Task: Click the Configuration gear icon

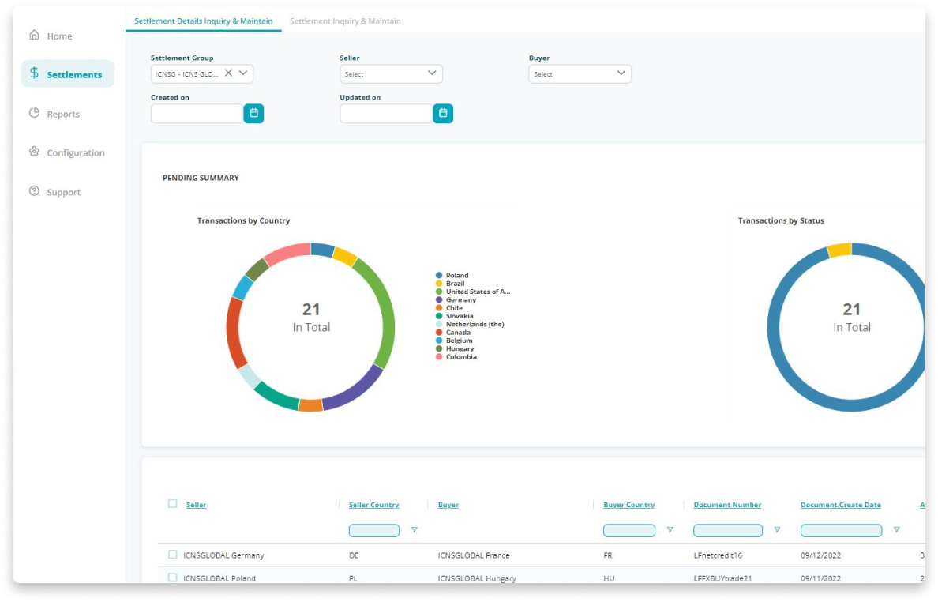Action: click(x=34, y=152)
